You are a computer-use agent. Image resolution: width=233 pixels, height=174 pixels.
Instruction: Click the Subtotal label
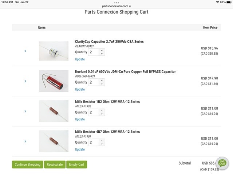[x=185, y=163]
